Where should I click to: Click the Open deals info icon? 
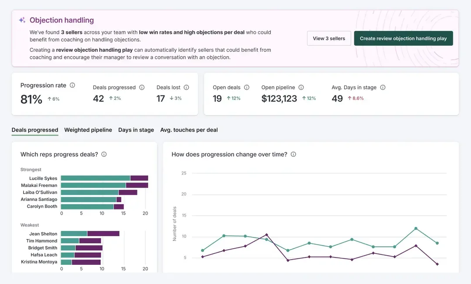pos(247,87)
